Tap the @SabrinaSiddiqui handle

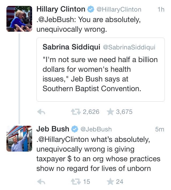click(x=129, y=47)
